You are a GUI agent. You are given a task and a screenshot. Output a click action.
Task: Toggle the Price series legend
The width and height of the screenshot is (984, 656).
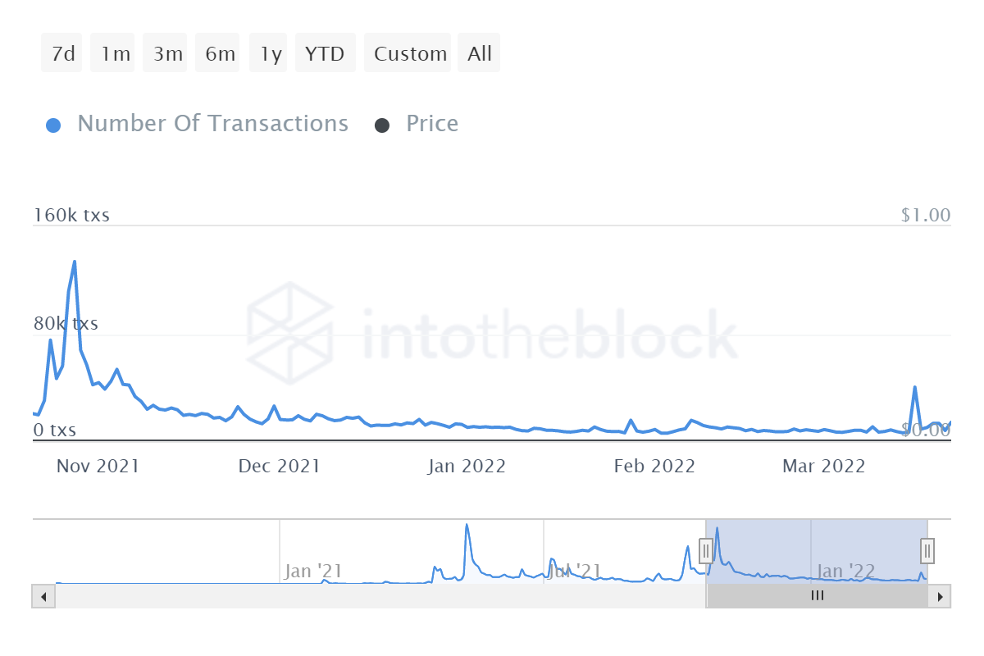[432, 124]
